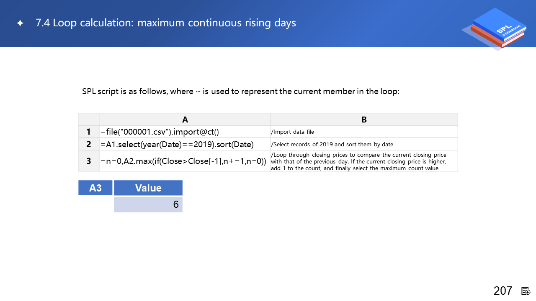The image size is (536, 301).
Task: Select row header 1 of the script
Action: 89,132
